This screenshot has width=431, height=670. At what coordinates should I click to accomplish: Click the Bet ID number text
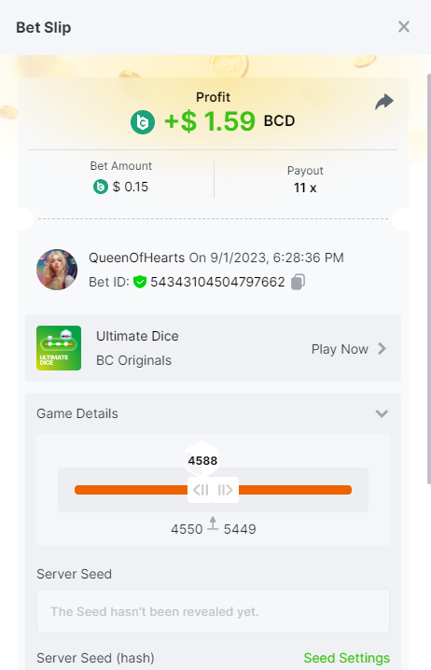[x=217, y=282]
